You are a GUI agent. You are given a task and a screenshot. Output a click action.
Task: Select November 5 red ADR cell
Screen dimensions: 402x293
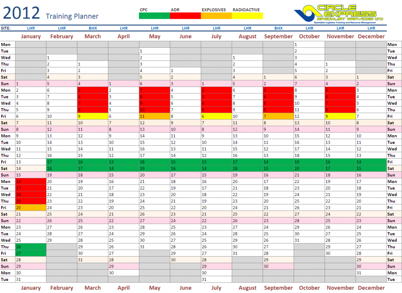(x=340, y=90)
